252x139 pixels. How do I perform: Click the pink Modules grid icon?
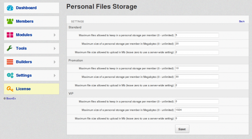10,35
